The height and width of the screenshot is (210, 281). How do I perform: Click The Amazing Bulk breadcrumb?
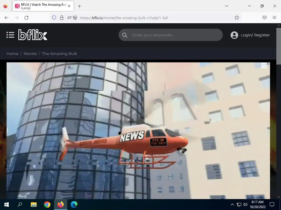[60, 54]
